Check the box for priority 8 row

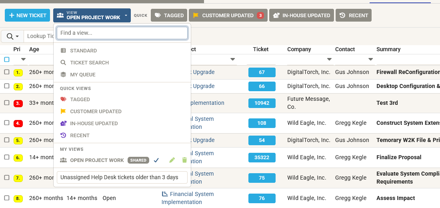coord(7,198)
